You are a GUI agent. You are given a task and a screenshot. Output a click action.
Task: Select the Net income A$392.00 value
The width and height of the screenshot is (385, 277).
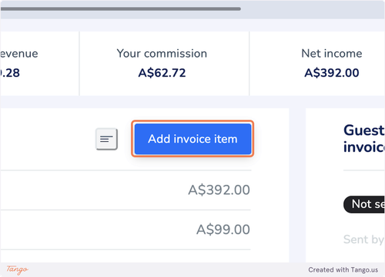pos(332,73)
